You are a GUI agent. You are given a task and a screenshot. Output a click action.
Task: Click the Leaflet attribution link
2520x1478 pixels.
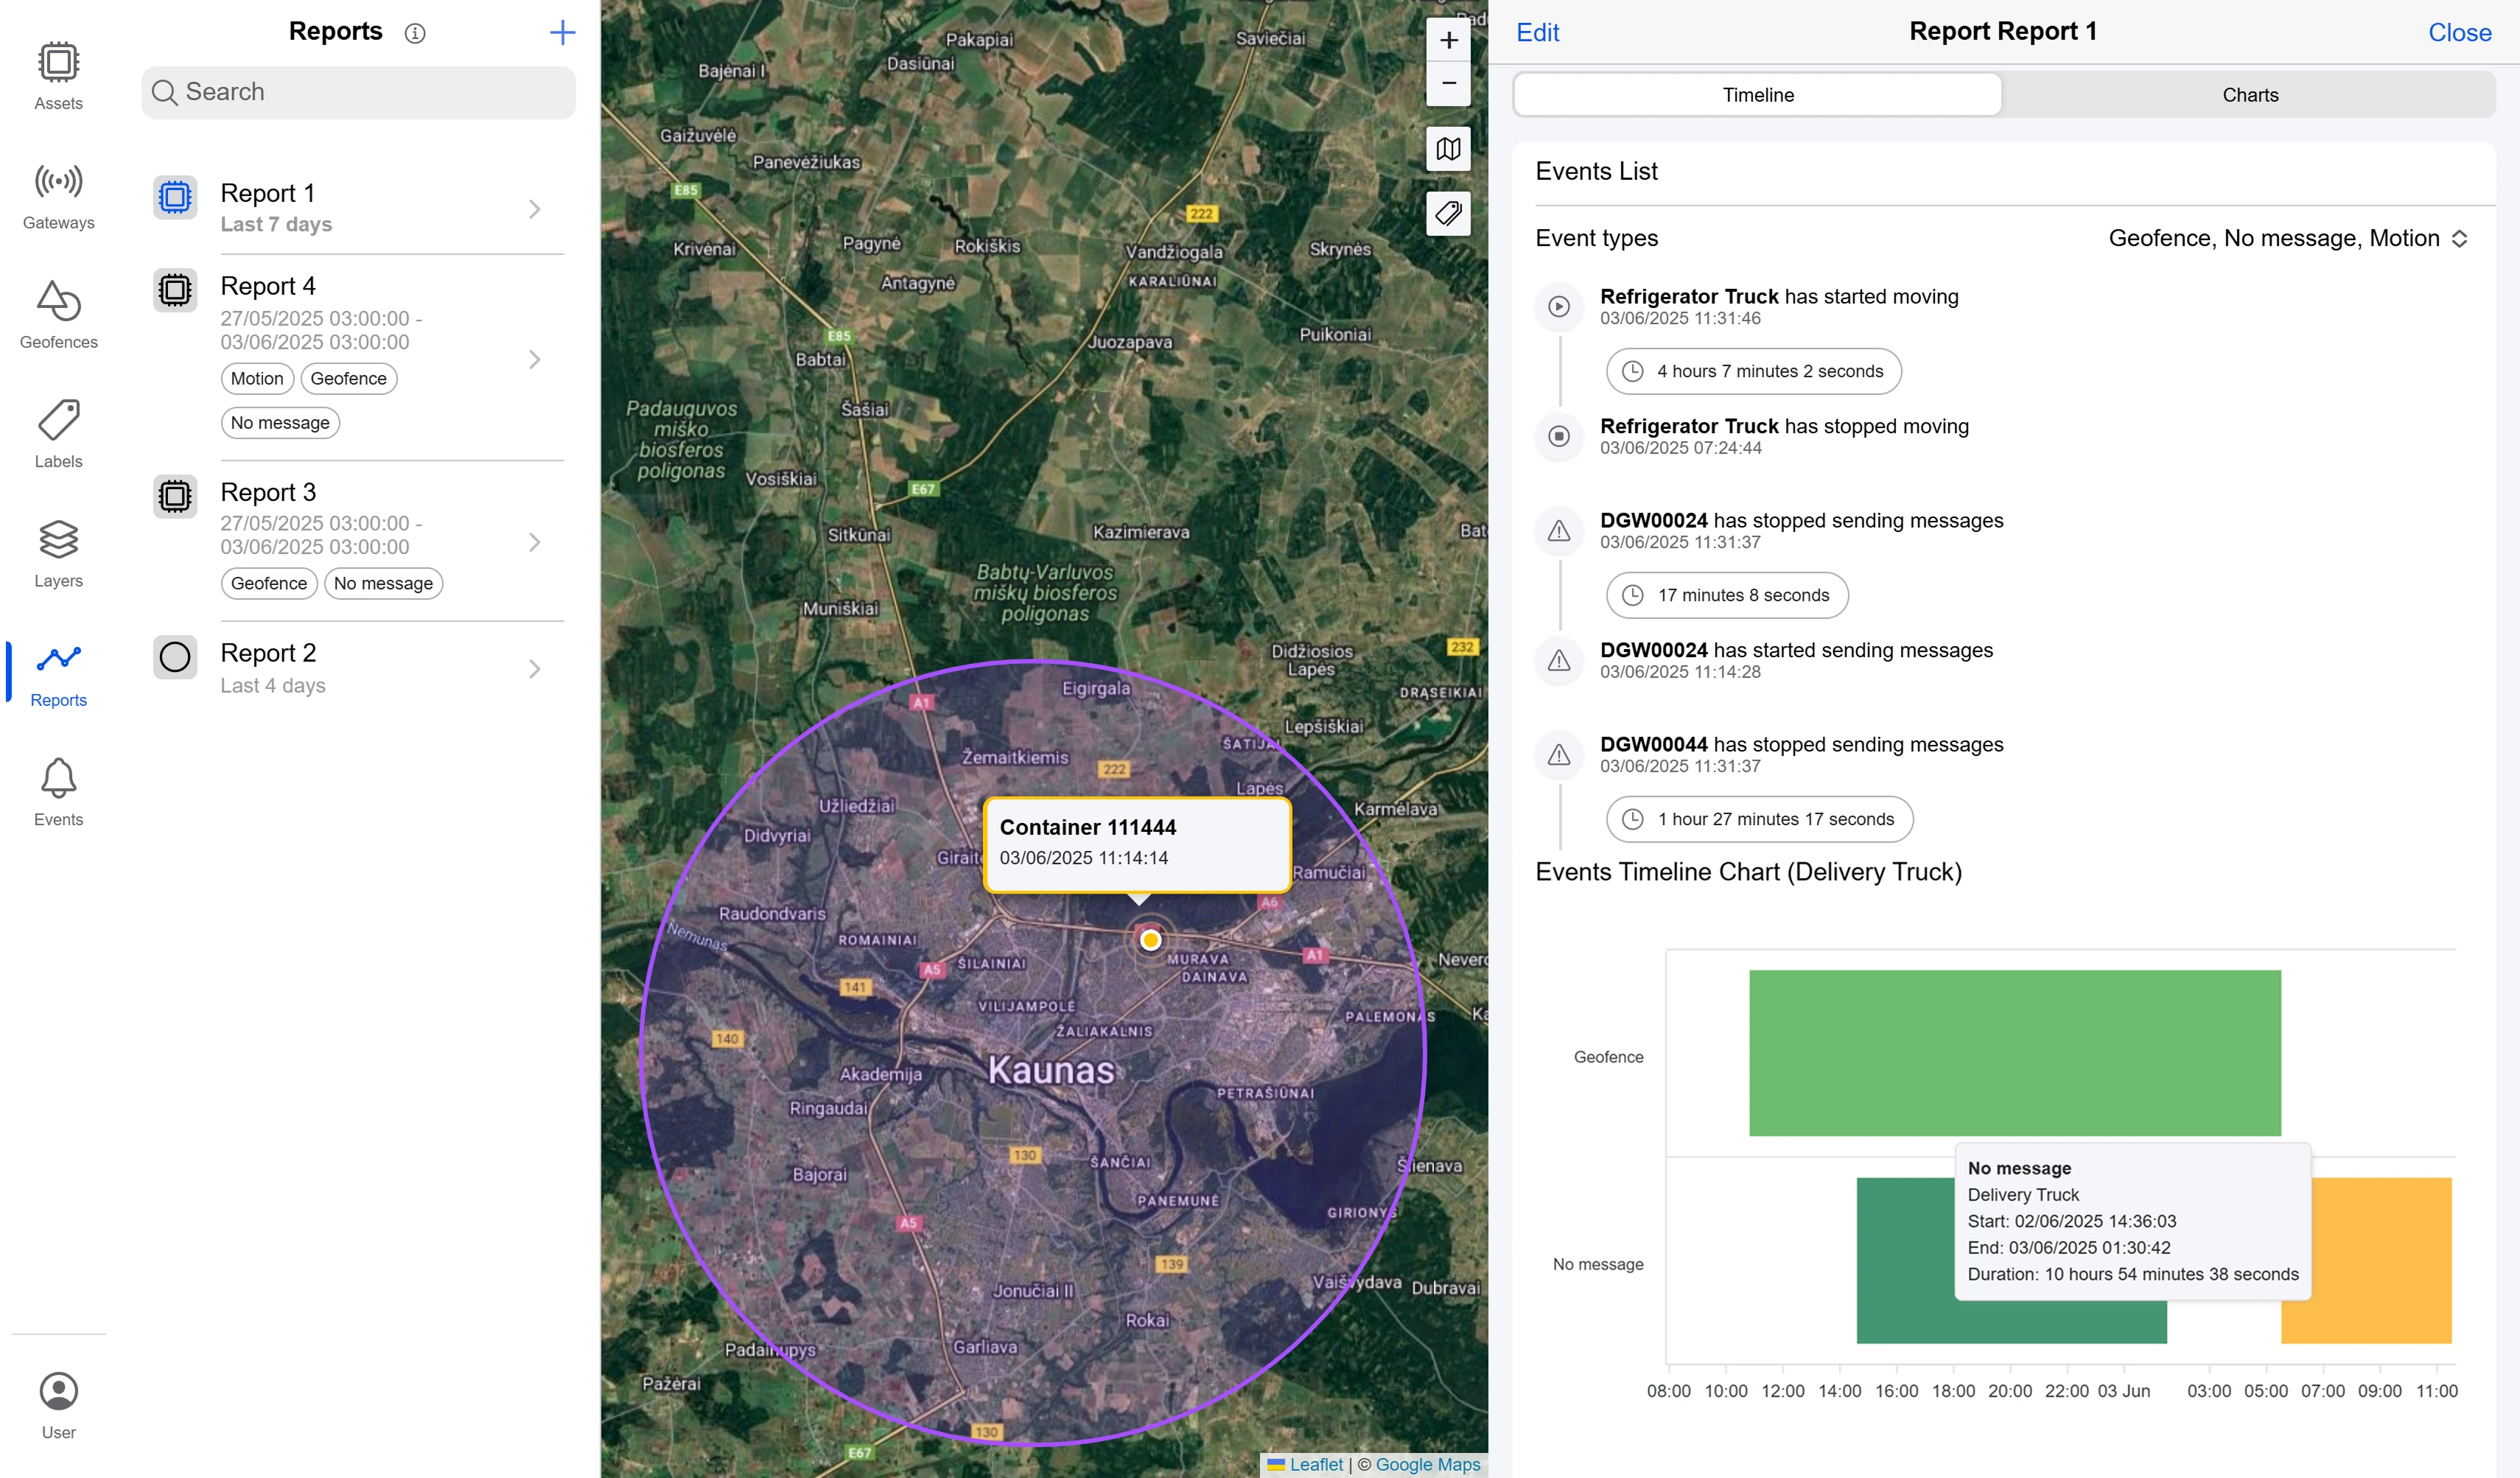pyautogui.click(x=1315, y=1464)
